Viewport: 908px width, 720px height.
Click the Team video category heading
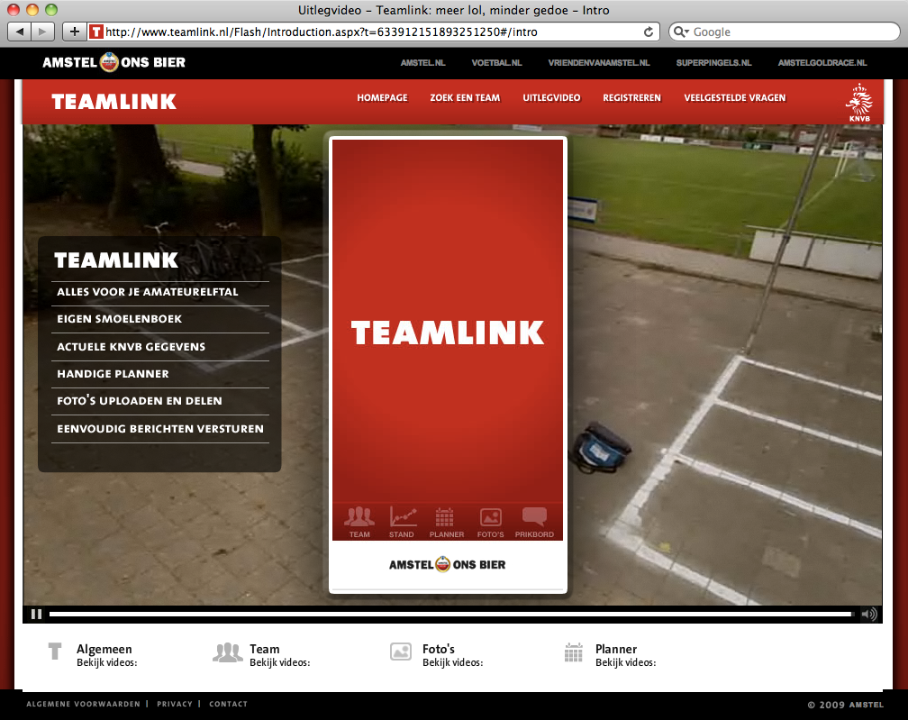265,649
